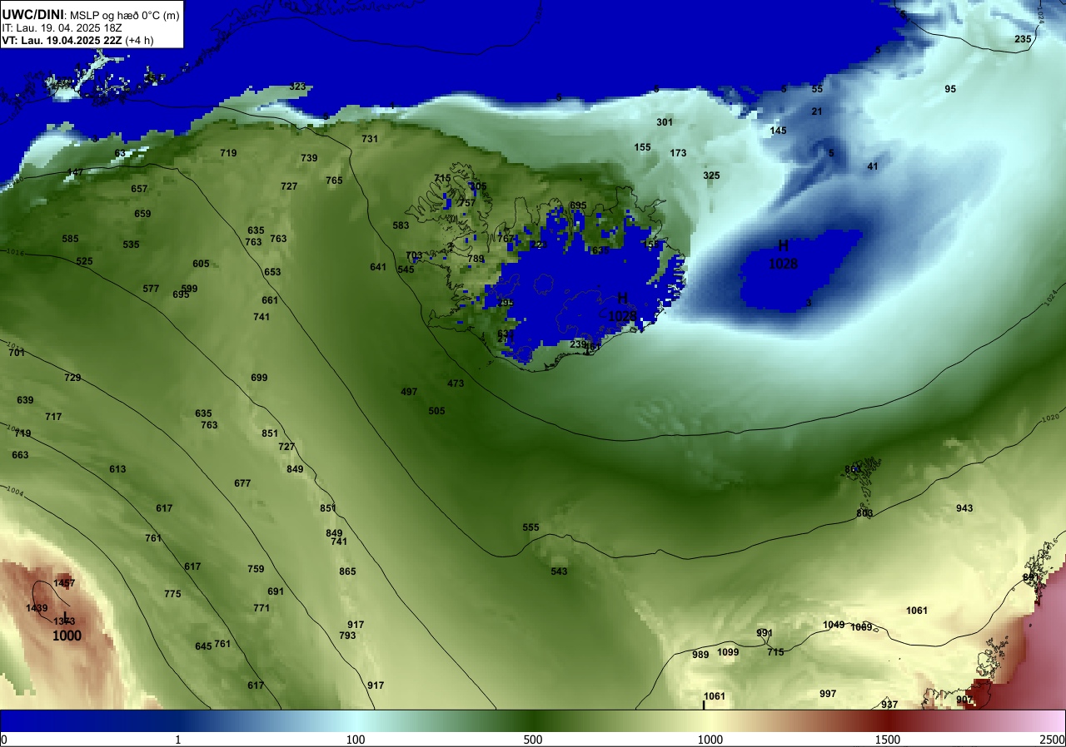
Task: Click the value 641 near the isobar
Action: click(x=378, y=267)
